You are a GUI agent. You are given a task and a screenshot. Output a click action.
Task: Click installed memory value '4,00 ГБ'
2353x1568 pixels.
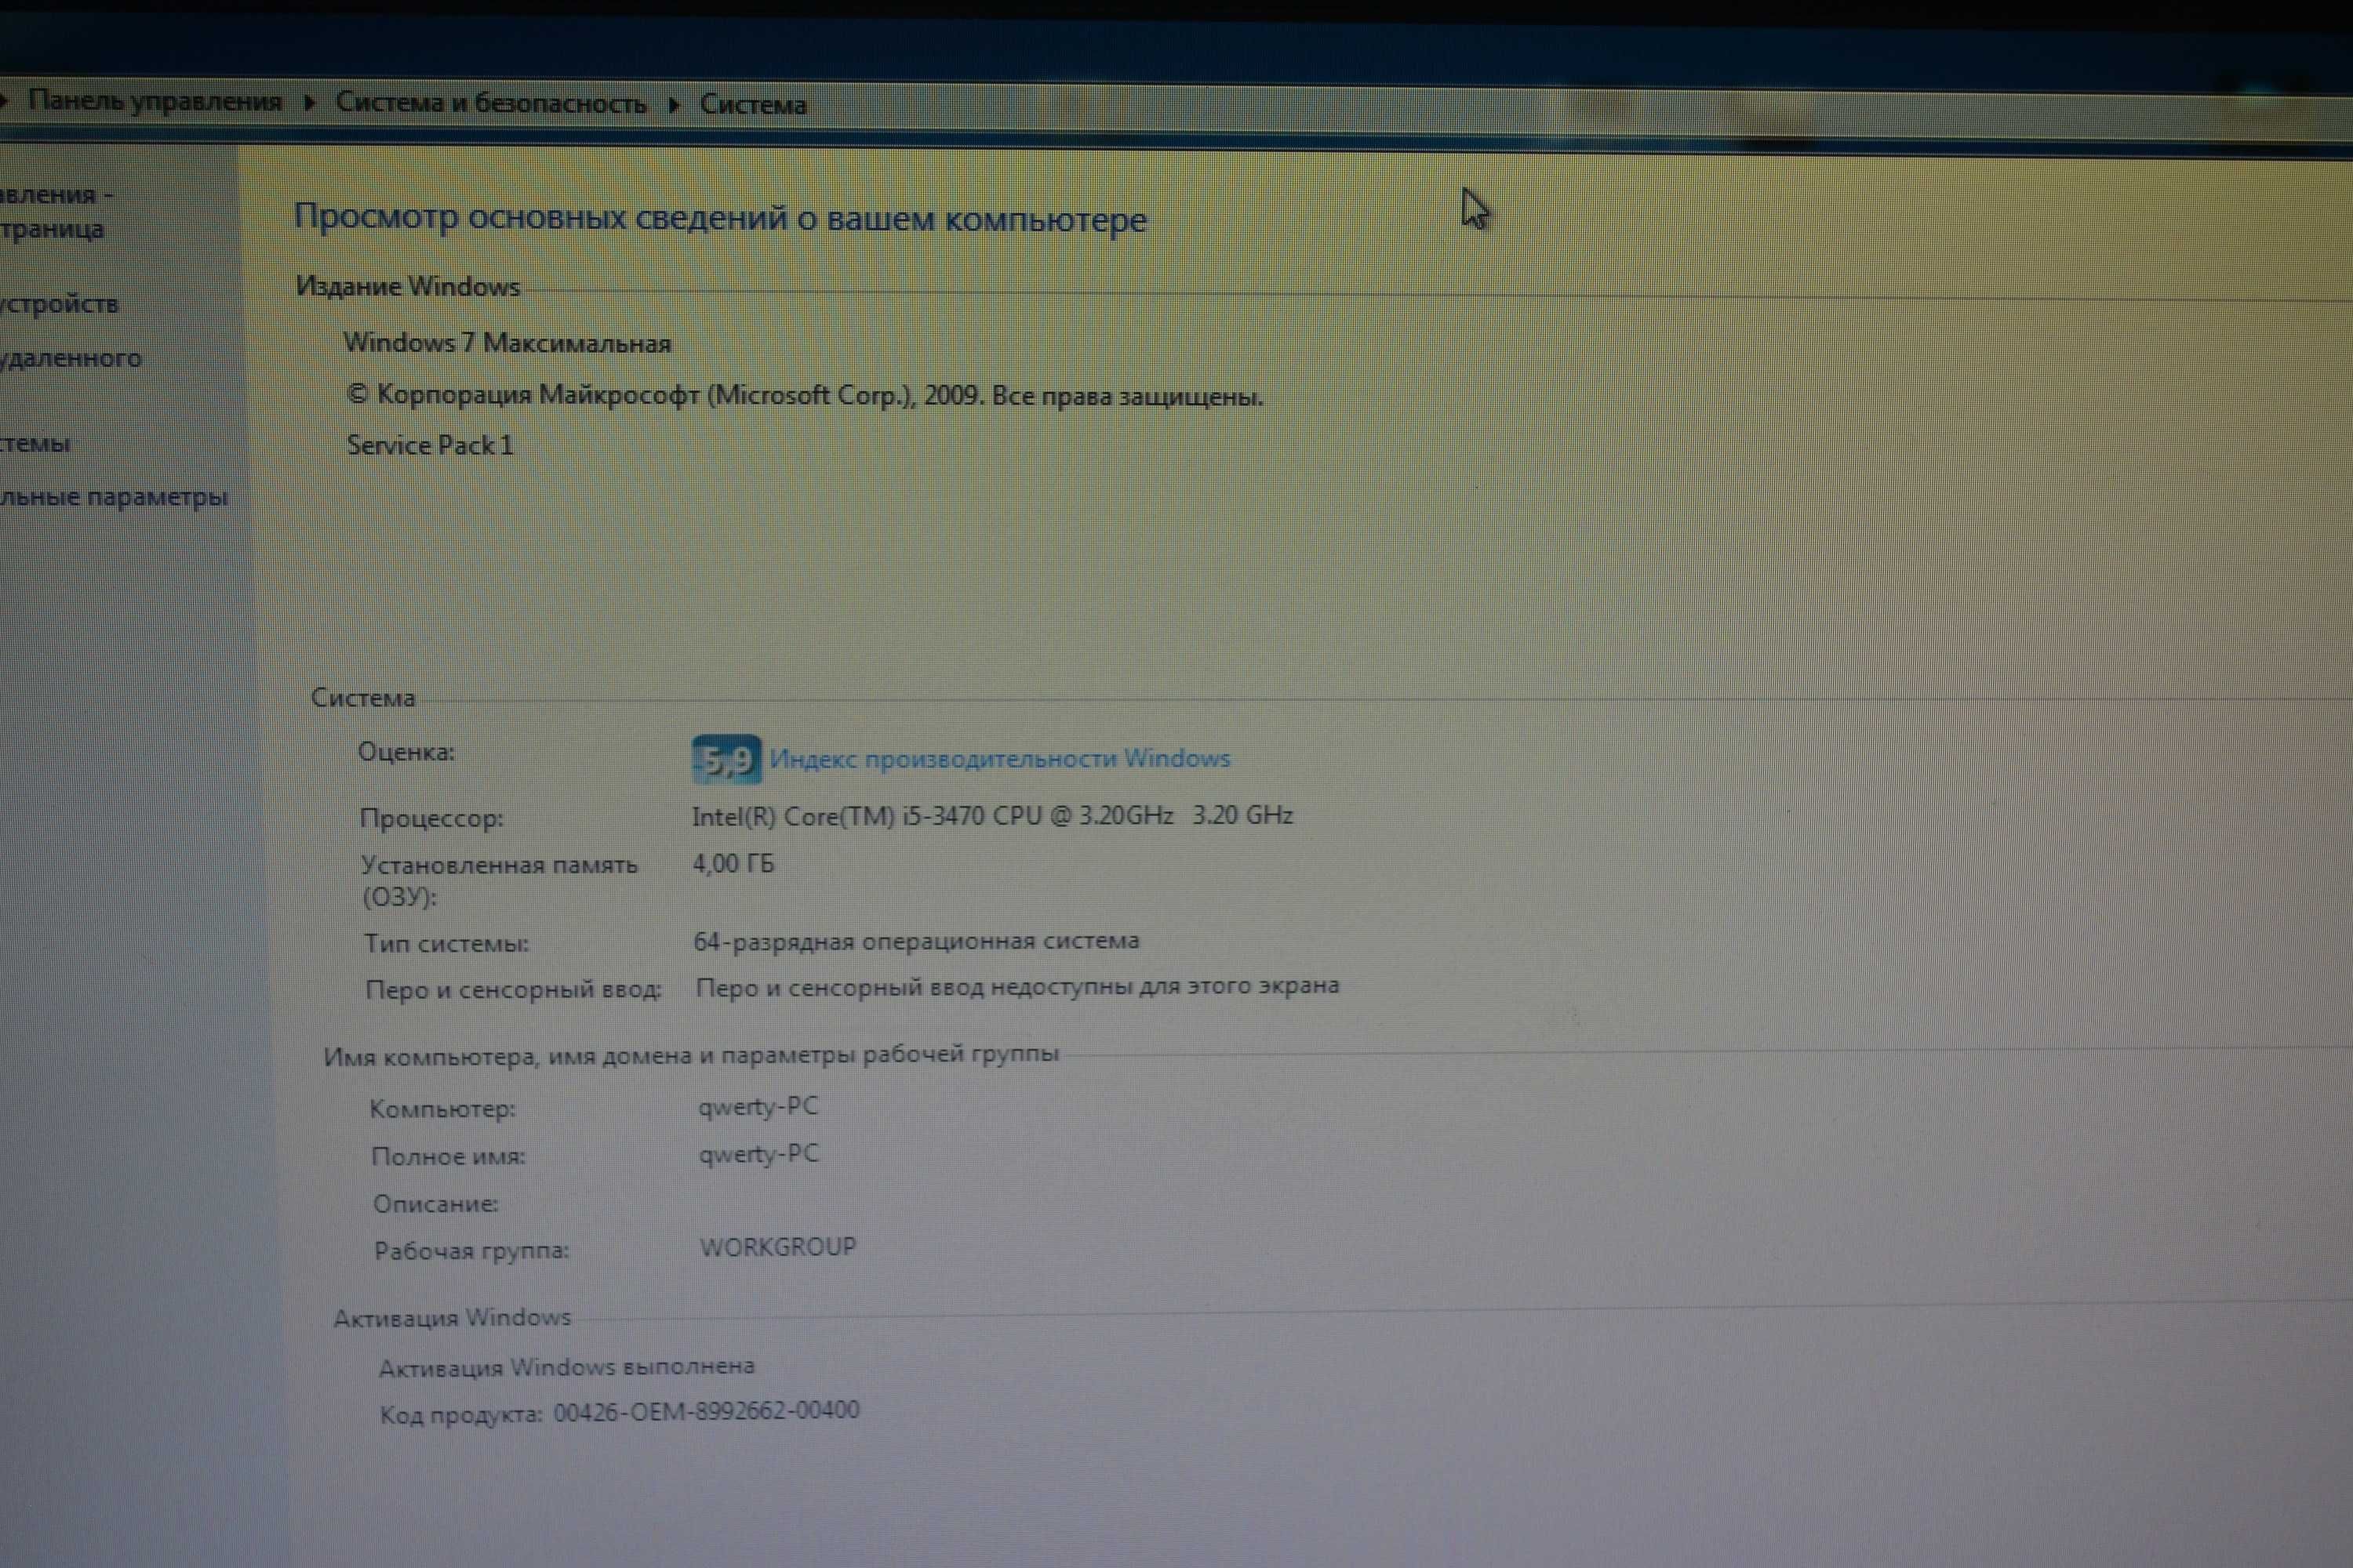pyautogui.click(x=733, y=863)
